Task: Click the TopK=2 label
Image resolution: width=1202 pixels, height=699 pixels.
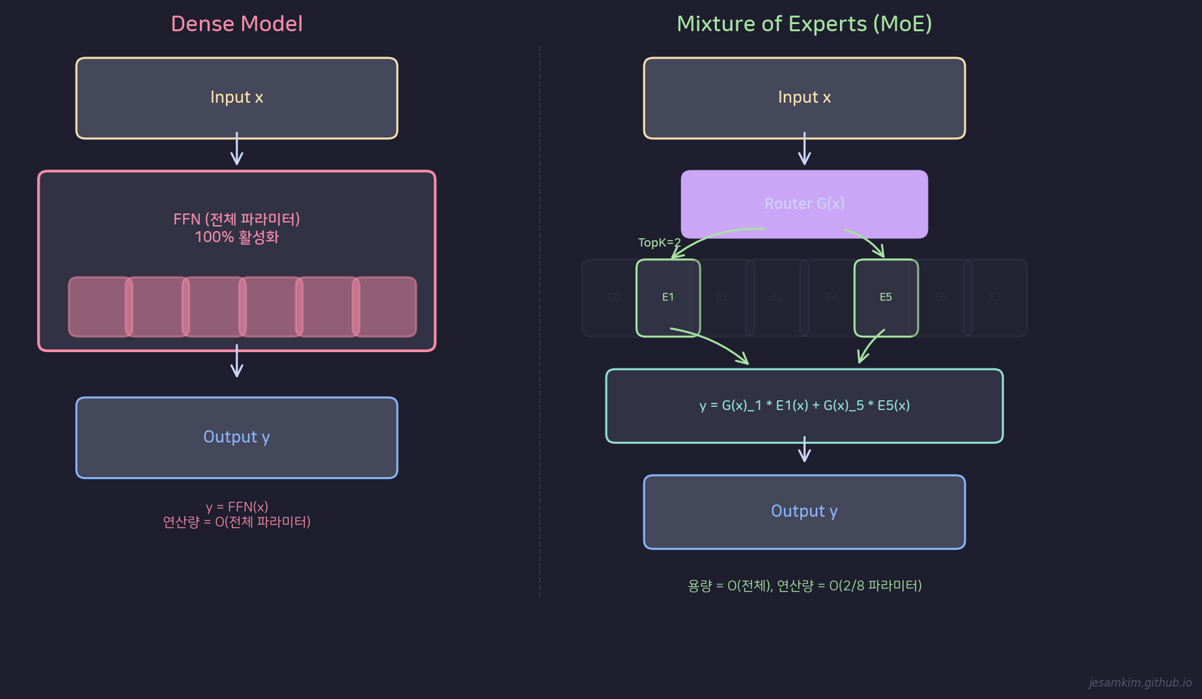Action: click(659, 243)
